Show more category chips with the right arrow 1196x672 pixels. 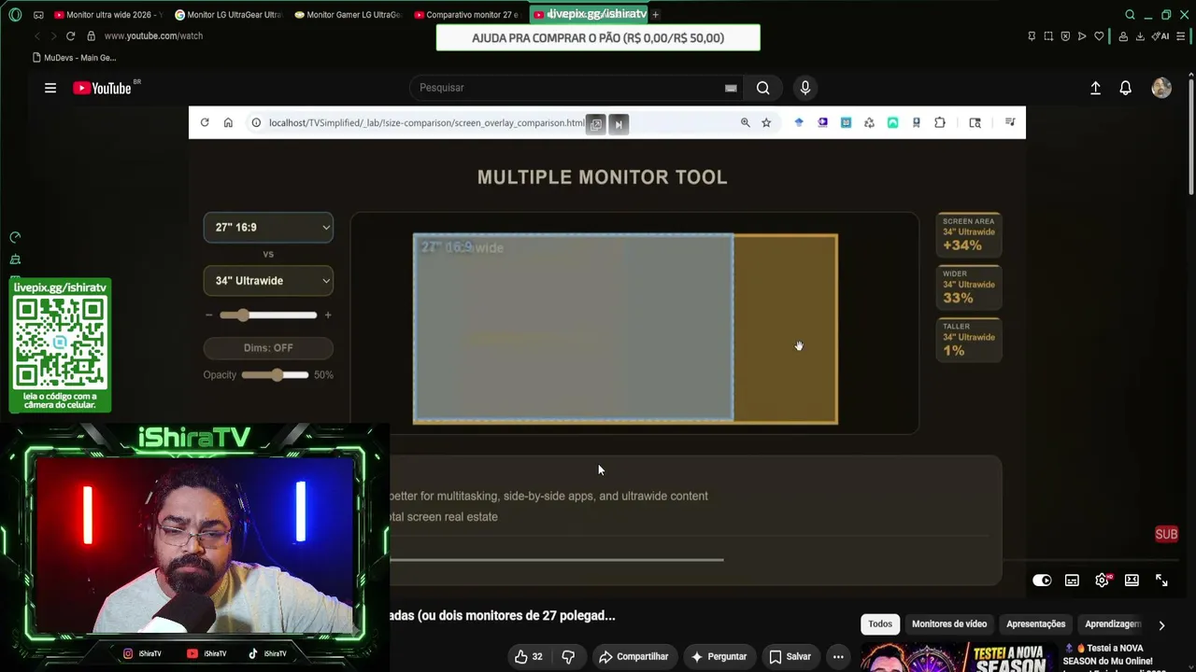[1161, 624]
